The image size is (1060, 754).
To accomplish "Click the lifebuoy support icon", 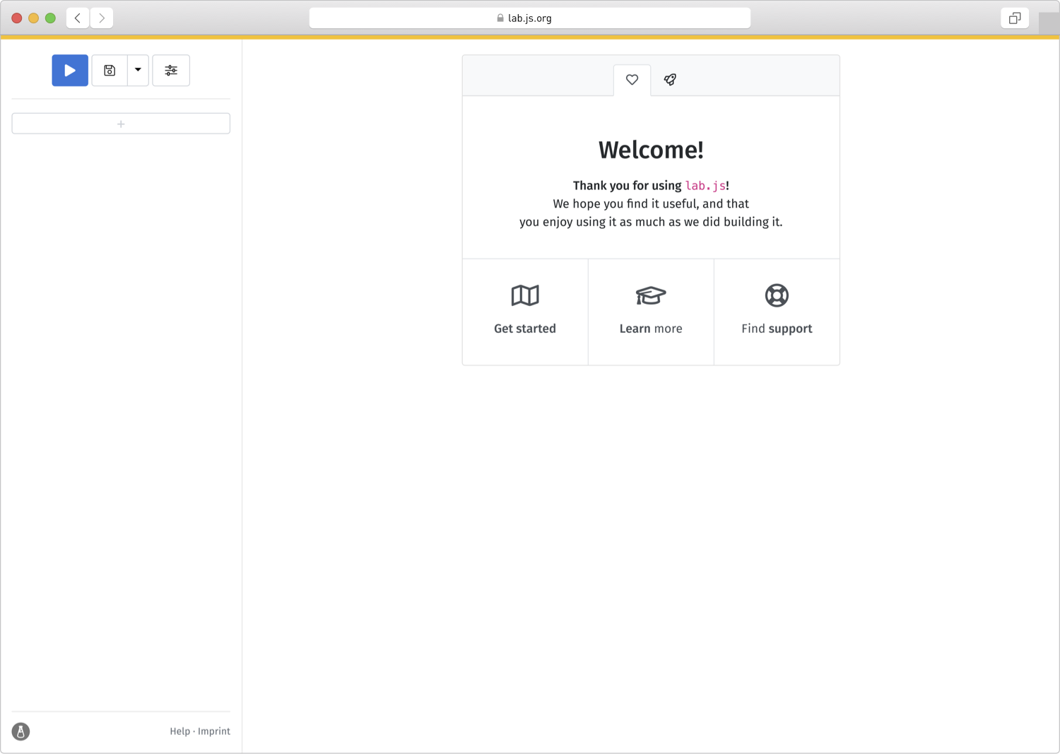I will 777,295.
